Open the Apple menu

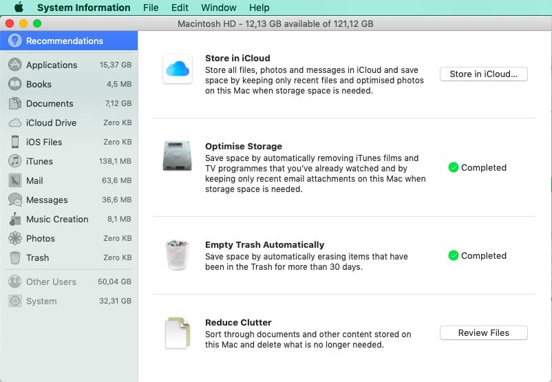pyautogui.click(x=19, y=8)
